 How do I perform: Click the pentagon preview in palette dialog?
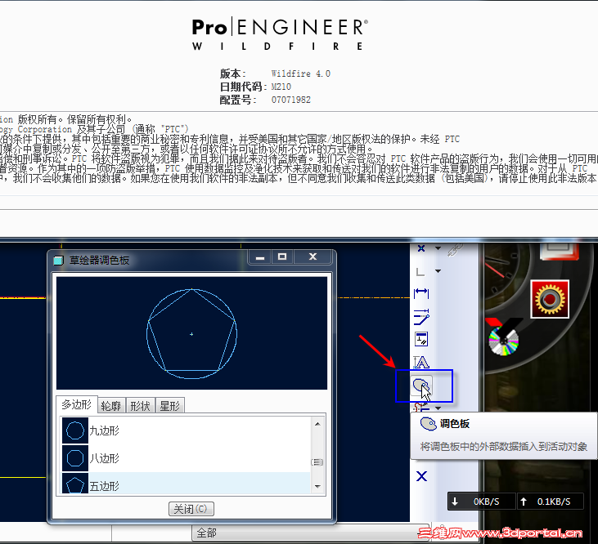pyautogui.click(x=191, y=333)
